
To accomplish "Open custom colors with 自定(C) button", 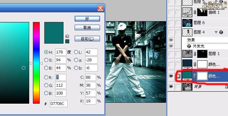I will point(87,39).
